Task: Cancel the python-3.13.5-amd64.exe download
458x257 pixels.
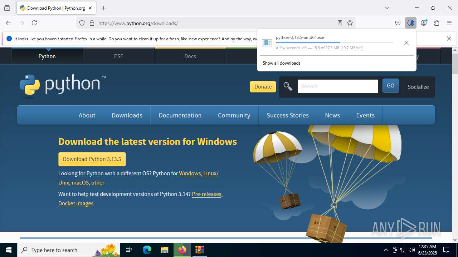Action: [406, 43]
